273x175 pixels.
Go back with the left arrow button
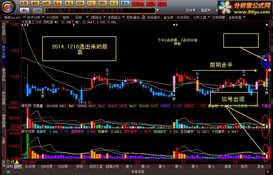coord(25,10)
